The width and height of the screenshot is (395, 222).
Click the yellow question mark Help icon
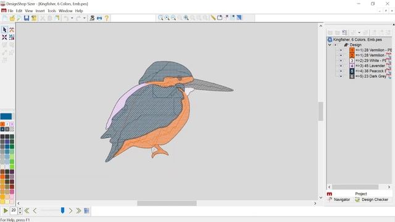coord(107,18)
